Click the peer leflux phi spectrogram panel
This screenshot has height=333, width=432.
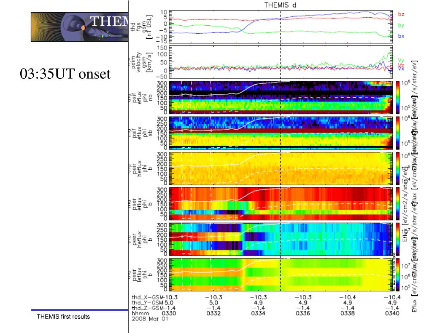[x=281, y=275]
